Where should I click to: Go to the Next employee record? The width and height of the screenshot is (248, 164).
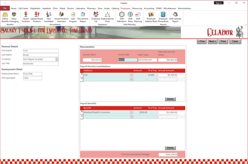click(212, 41)
